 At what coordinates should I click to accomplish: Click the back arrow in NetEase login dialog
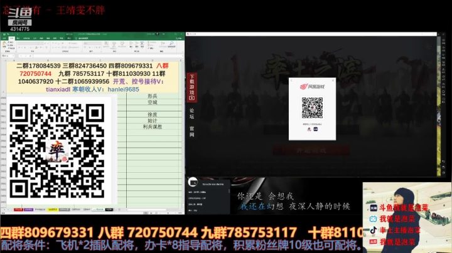[291, 81]
